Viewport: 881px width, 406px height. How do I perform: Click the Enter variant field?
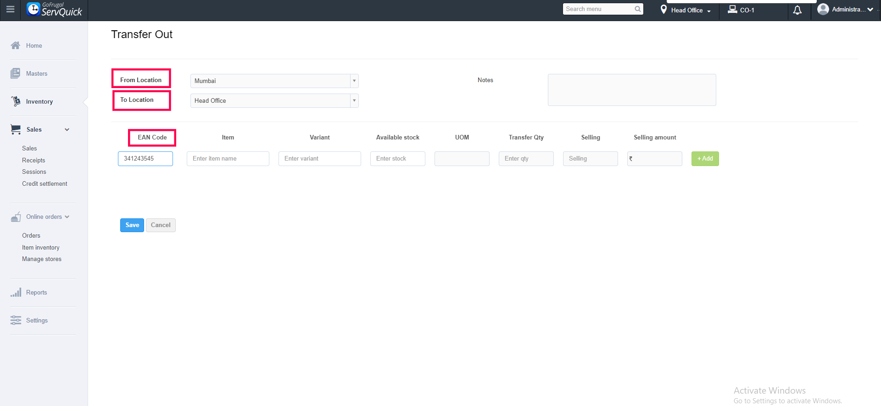click(x=320, y=158)
